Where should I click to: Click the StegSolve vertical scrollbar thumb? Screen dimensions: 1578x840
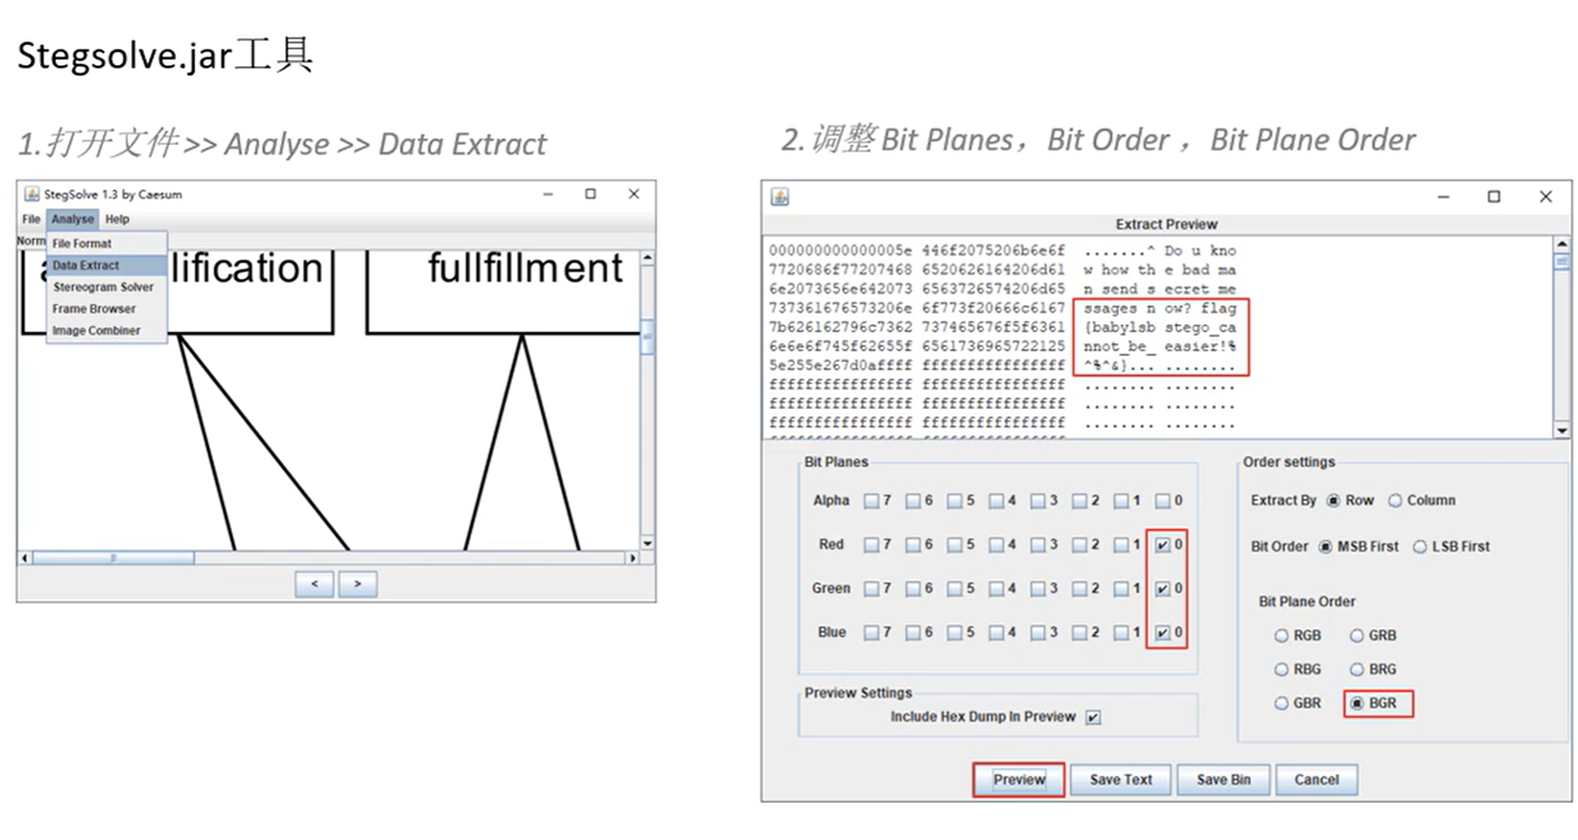tap(647, 336)
